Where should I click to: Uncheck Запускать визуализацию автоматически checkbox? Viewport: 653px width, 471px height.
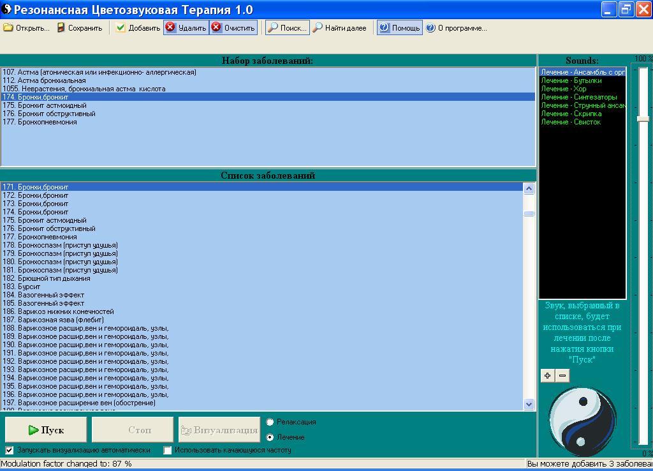10,450
